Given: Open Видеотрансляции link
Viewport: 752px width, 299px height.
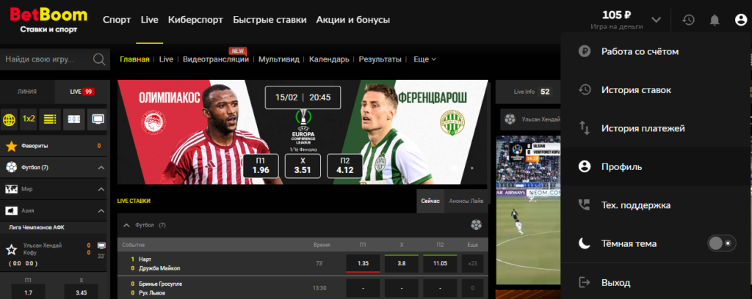Looking at the screenshot, I should point(216,59).
